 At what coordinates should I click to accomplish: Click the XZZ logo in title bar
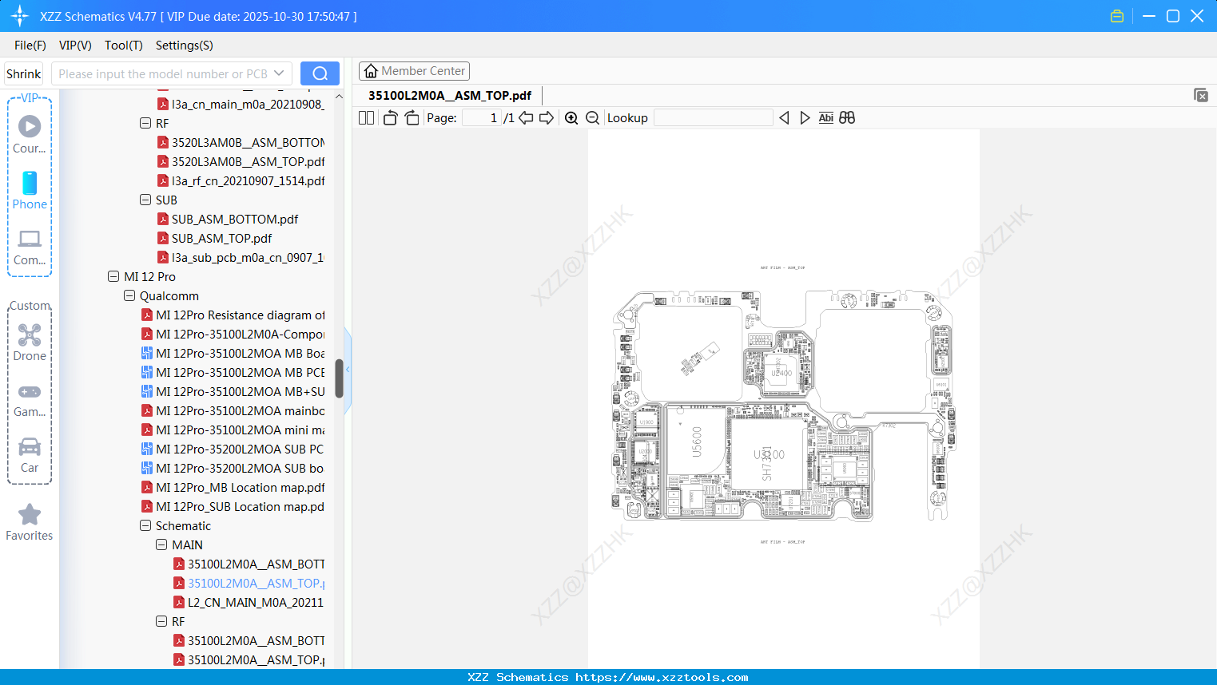(20, 16)
